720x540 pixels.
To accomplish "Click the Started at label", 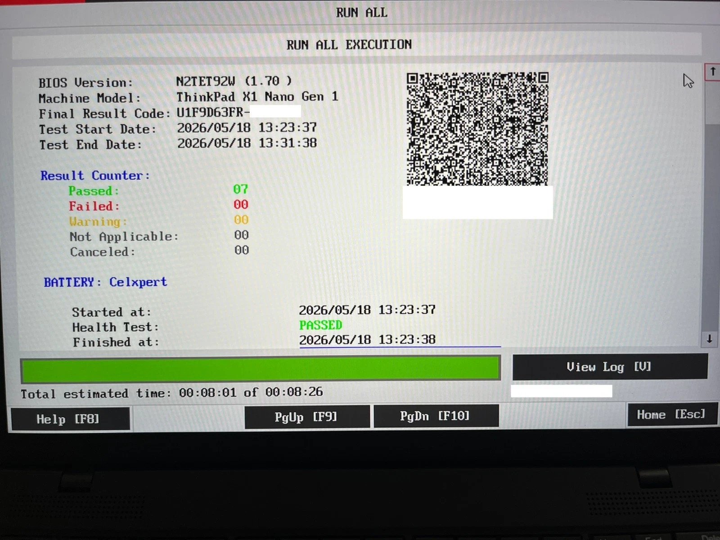I will pos(112,312).
